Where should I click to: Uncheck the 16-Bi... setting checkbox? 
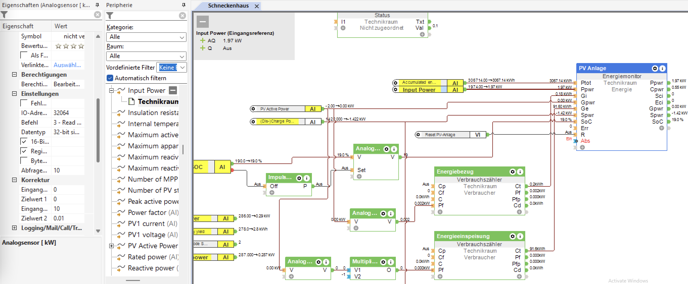pos(24,142)
